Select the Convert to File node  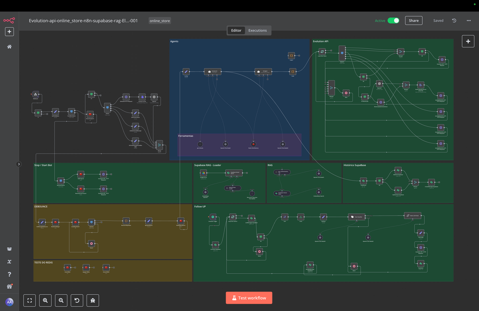(142, 97)
